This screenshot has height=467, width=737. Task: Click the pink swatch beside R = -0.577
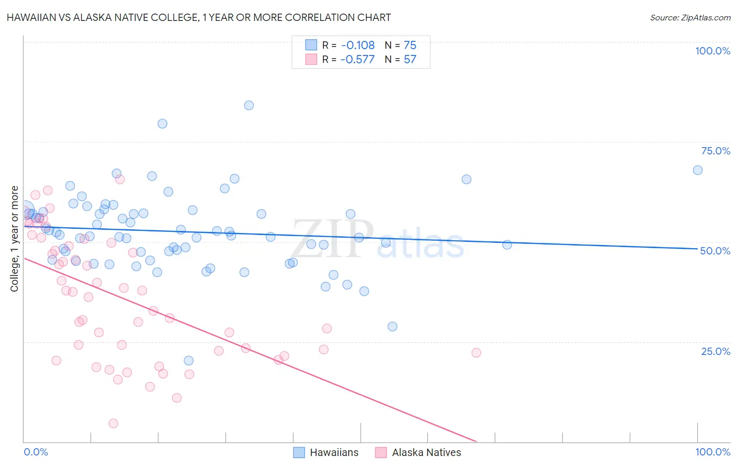pos(311,59)
